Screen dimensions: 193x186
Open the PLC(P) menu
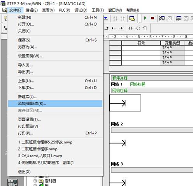[65, 10]
